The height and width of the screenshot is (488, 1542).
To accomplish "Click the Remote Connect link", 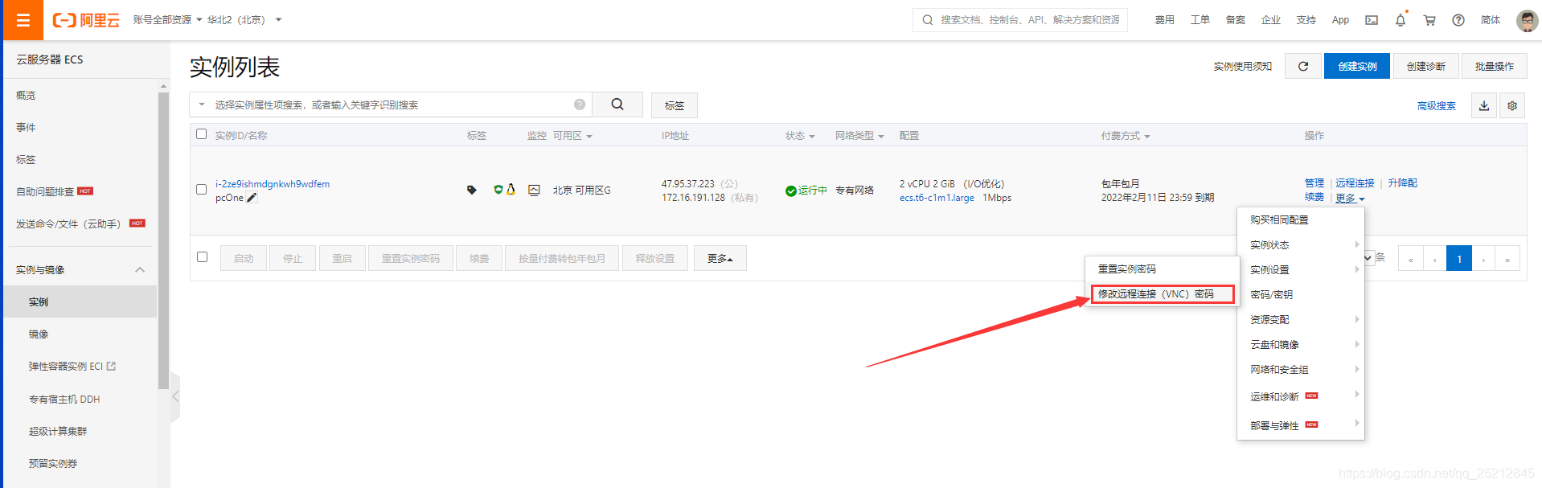I will coord(1355,183).
